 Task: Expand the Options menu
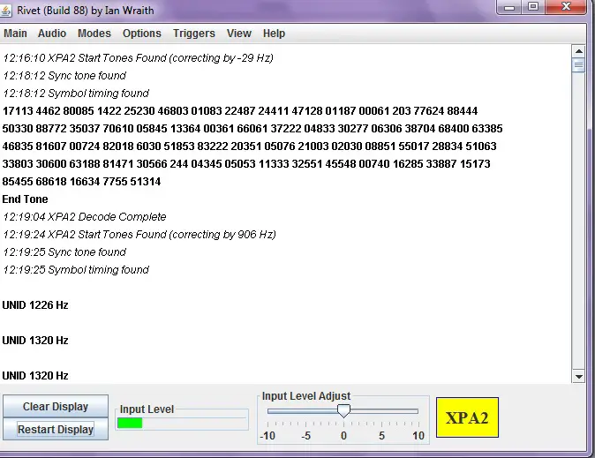(x=142, y=34)
